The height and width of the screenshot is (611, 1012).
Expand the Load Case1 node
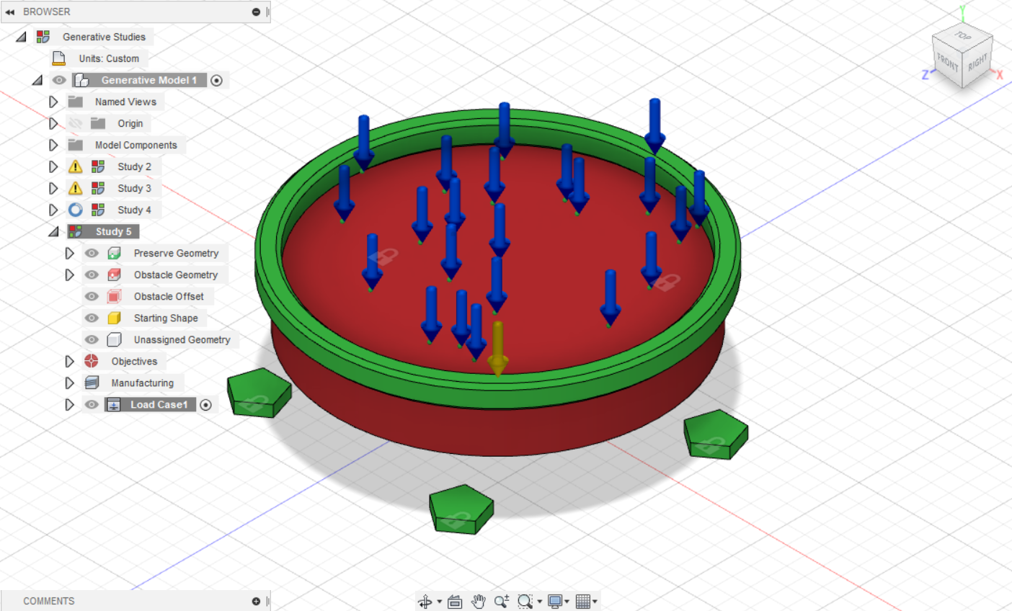69,404
